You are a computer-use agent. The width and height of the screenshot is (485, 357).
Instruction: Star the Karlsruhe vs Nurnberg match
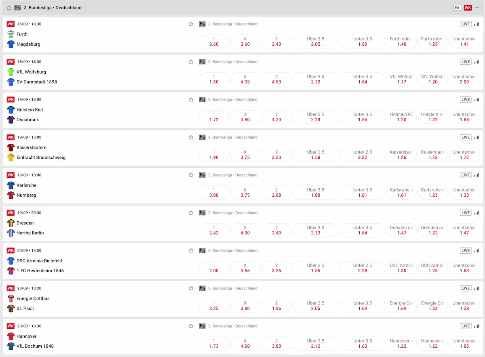tap(191, 175)
